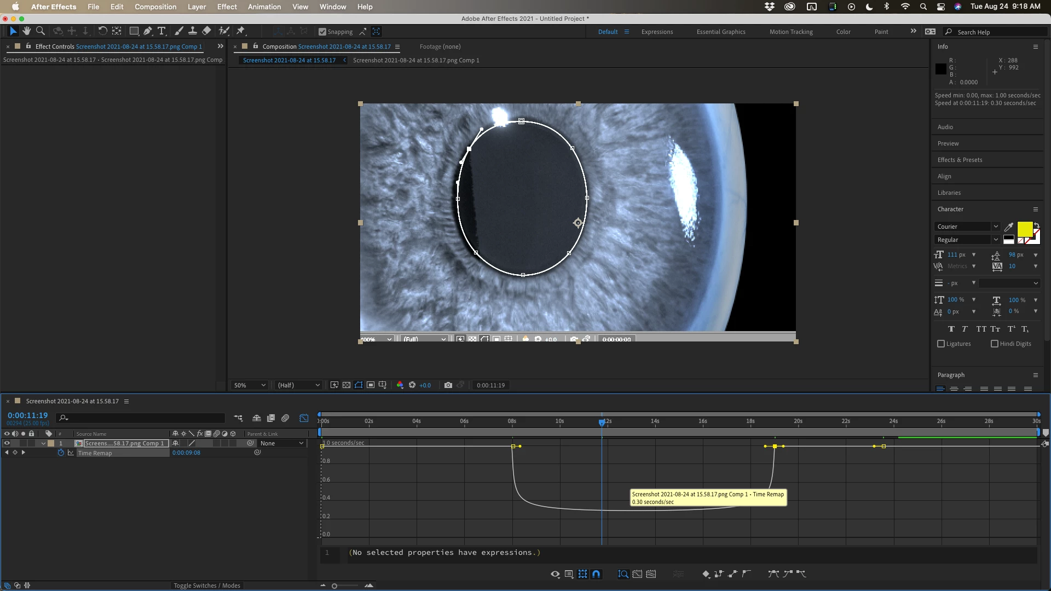The image size is (1051, 591).
Task: Select the Clone Stamp tool
Action: tap(193, 31)
